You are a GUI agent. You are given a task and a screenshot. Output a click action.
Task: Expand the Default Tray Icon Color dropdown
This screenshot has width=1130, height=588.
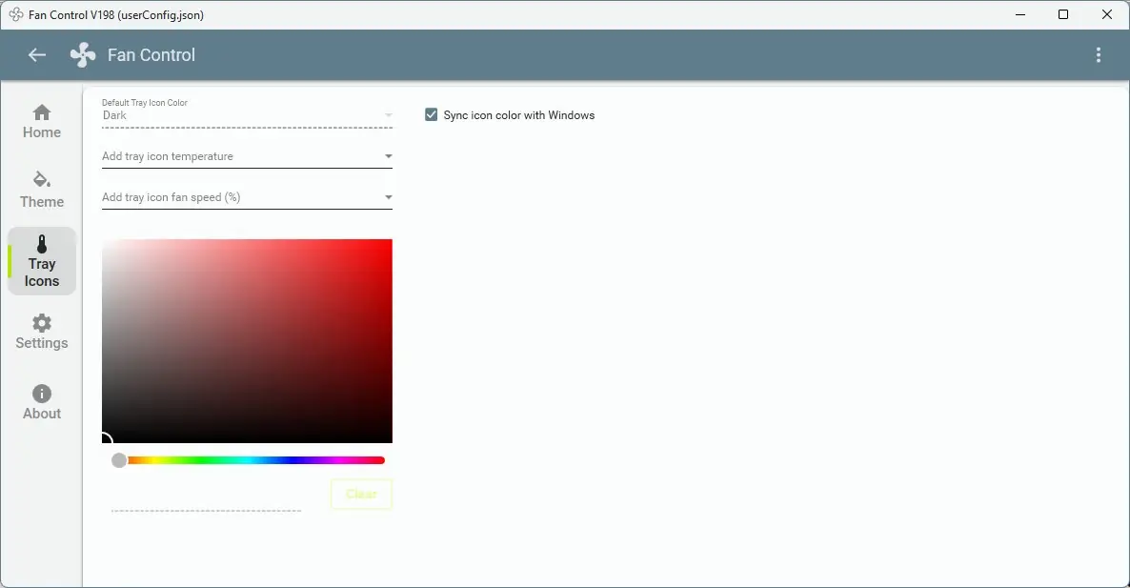pos(247,115)
